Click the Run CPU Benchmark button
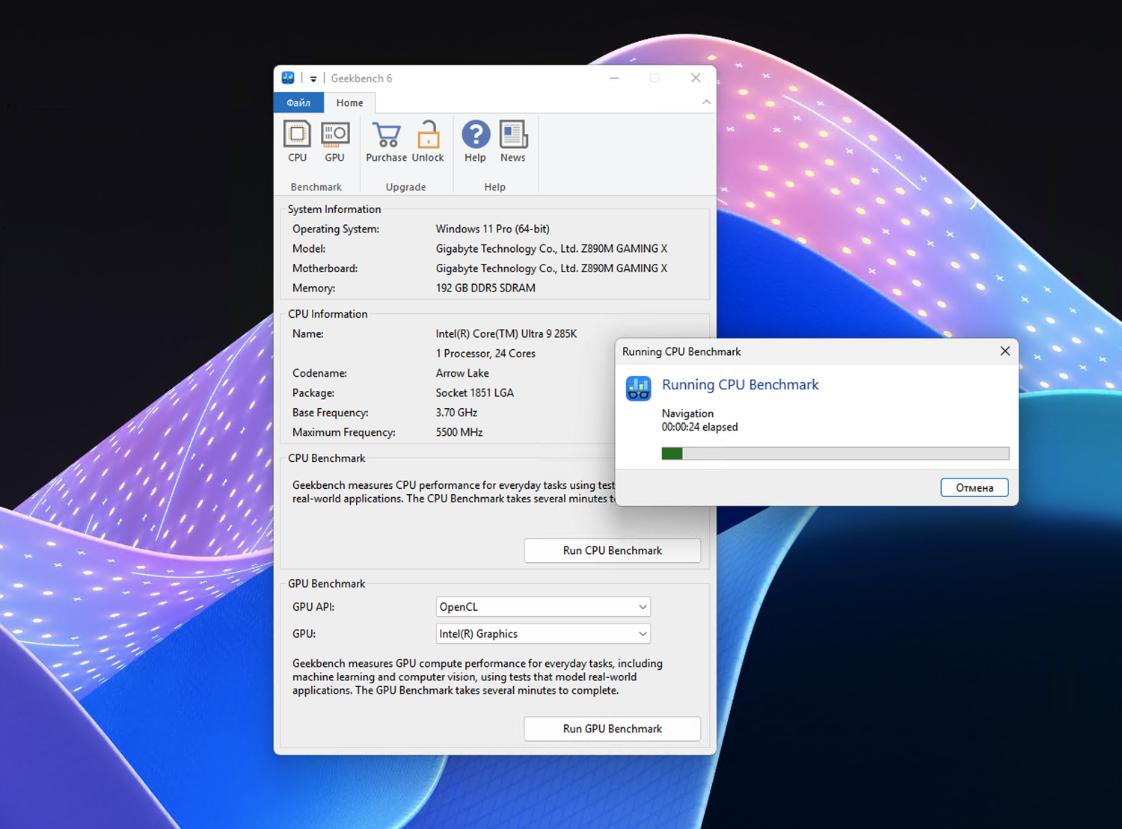Image resolution: width=1122 pixels, height=829 pixels. click(x=612, y=550)
